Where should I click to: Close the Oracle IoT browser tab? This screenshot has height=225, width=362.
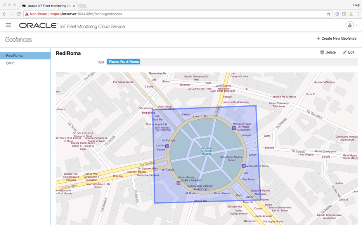74,6
